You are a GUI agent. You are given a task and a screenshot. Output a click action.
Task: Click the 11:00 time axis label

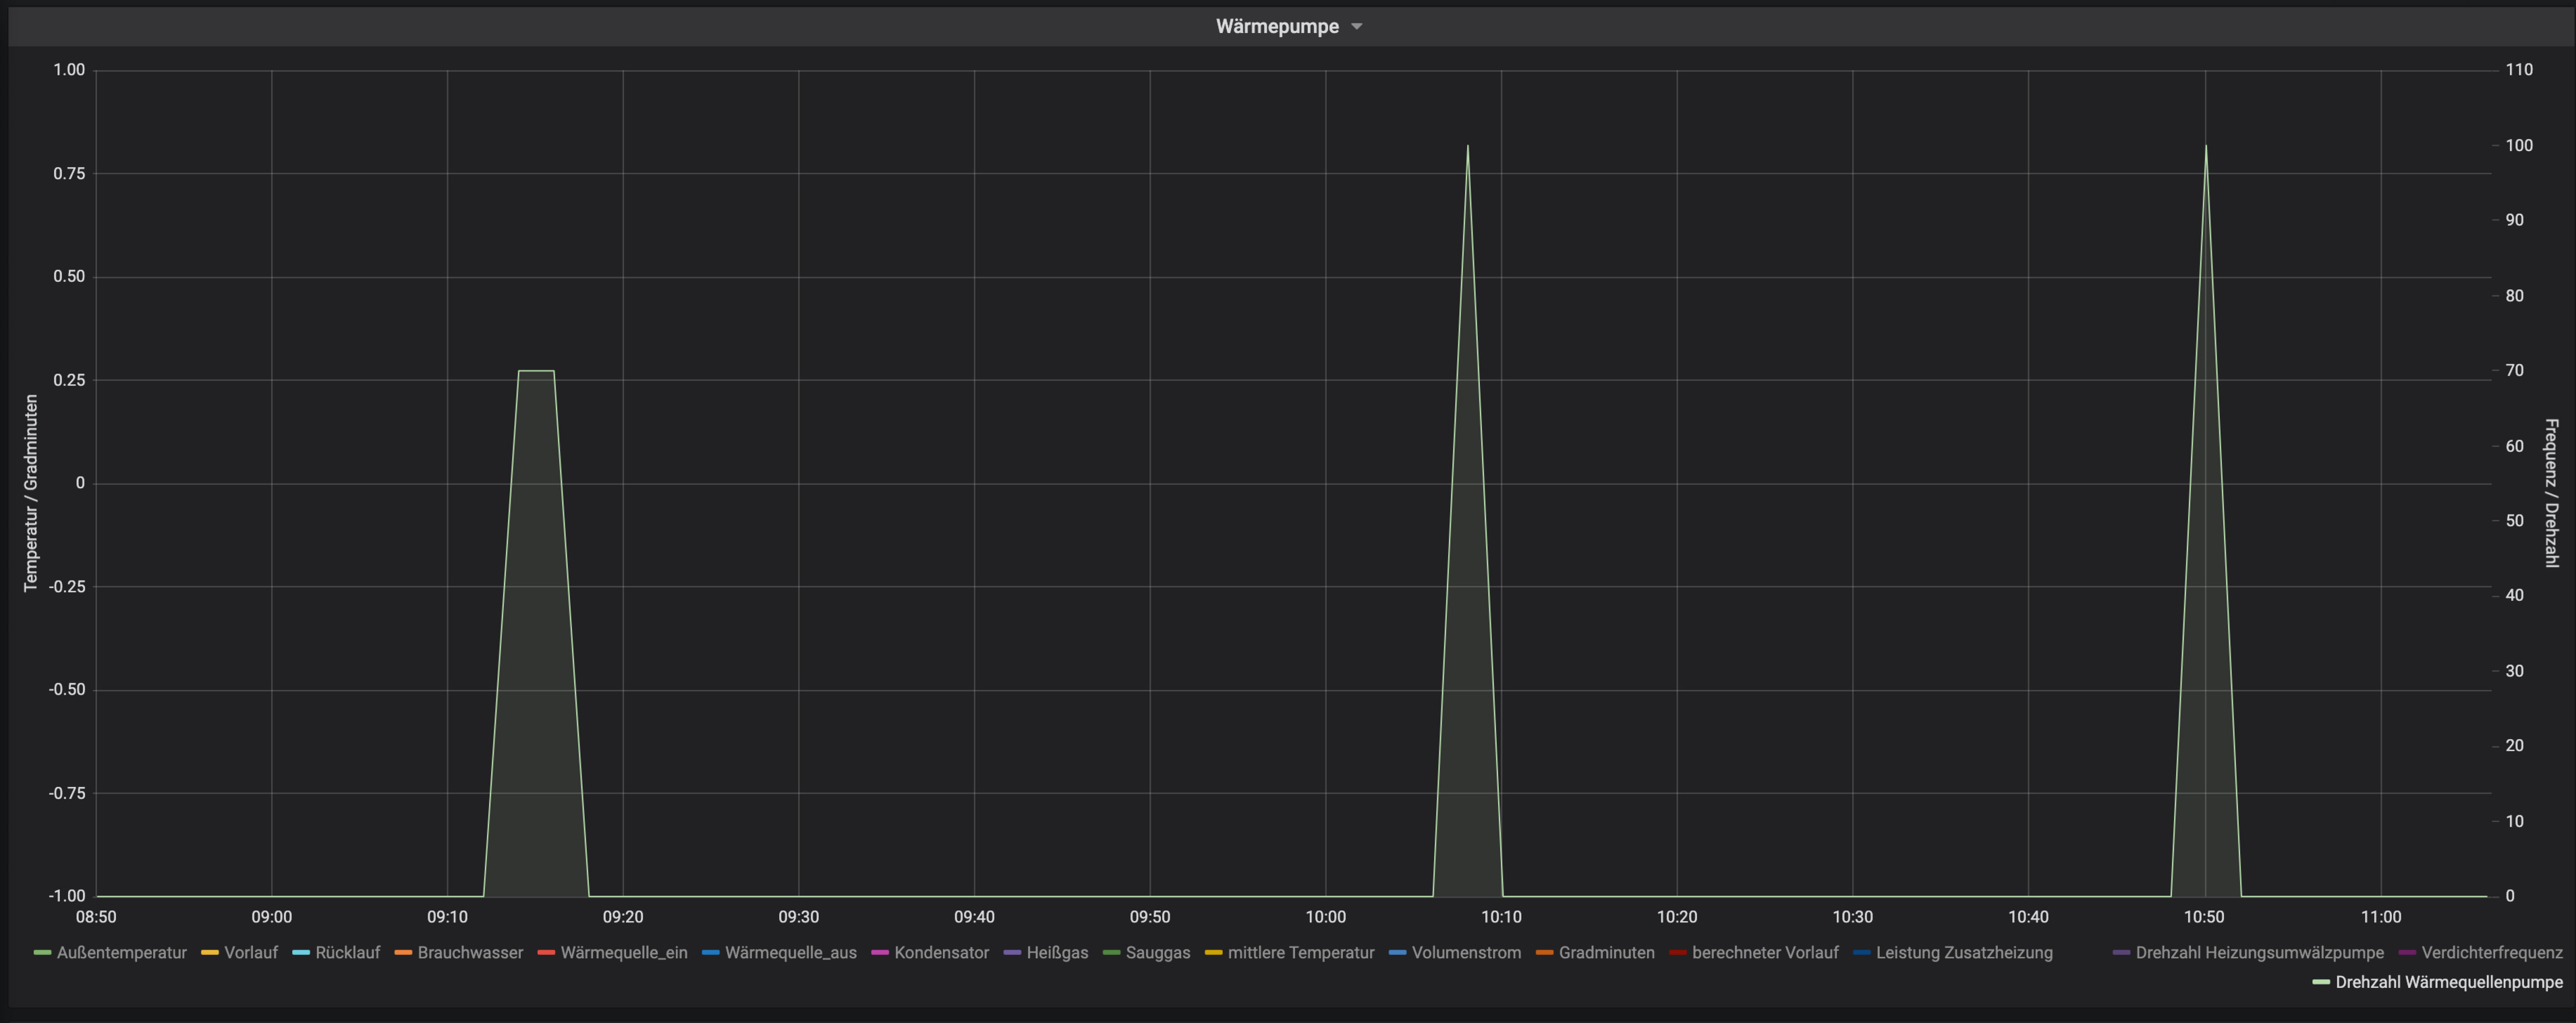pos(2380,917)
